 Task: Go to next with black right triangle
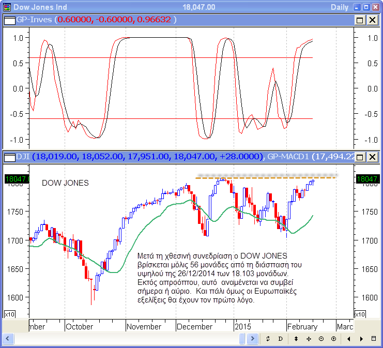click(x=361, y=339)
